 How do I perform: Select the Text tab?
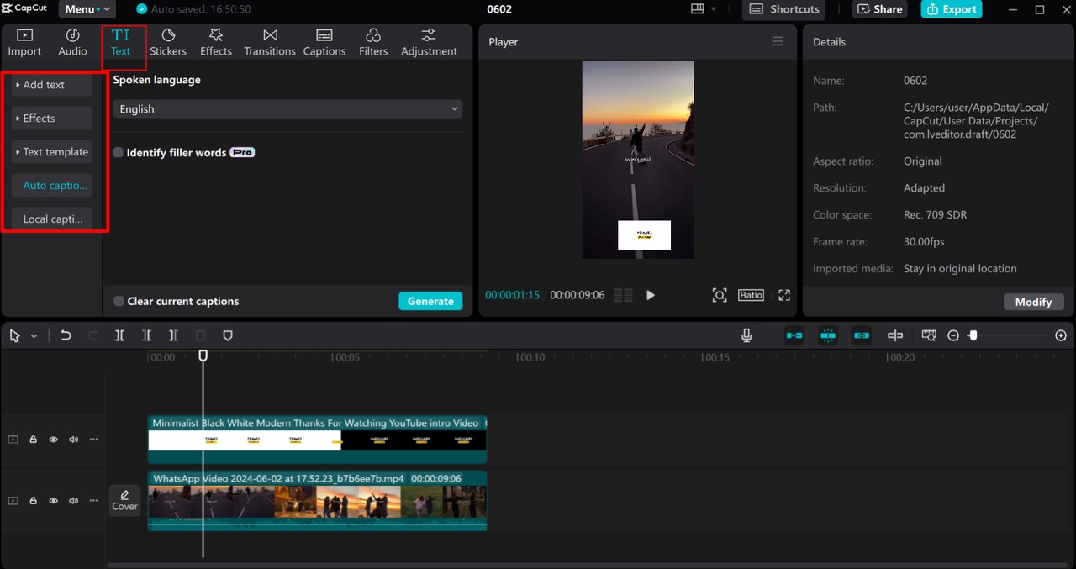(x=121, y=42)
